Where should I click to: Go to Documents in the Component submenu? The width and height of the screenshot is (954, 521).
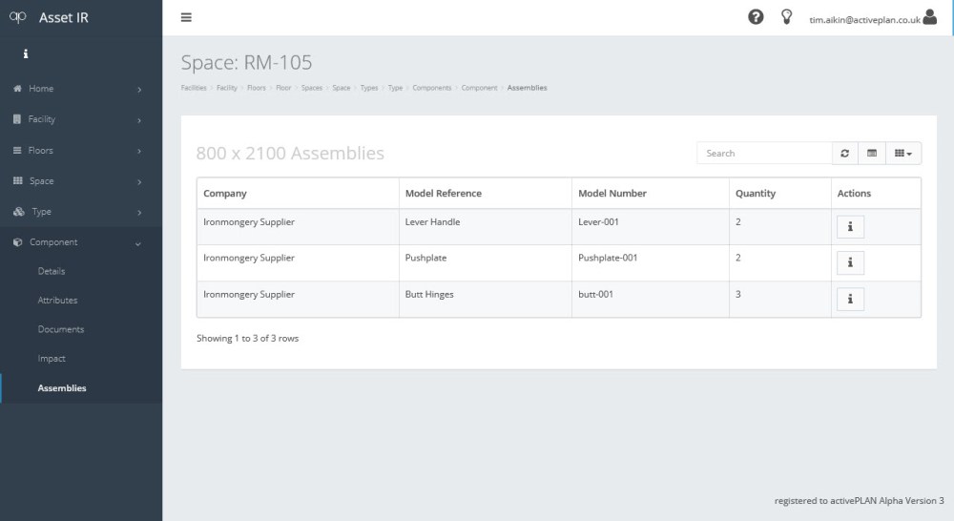[x=61, y=329]
